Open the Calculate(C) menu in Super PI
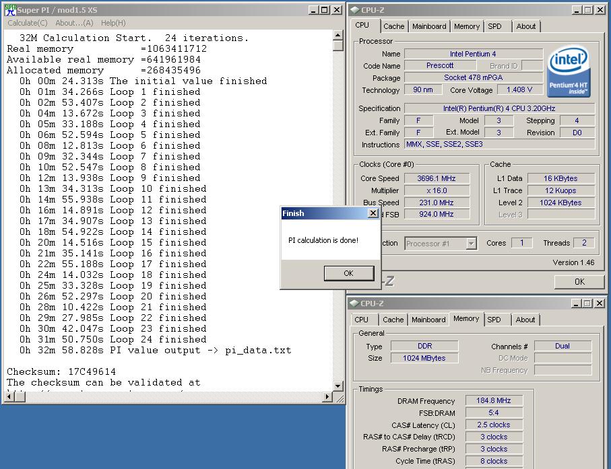 tap(27, 23)
